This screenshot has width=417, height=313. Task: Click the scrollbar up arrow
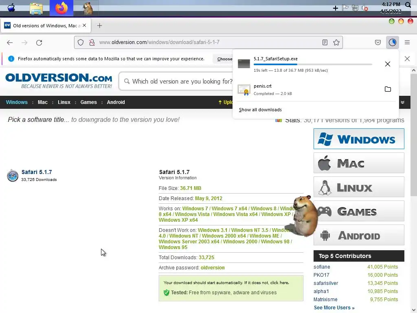click(x=414, y=71)
